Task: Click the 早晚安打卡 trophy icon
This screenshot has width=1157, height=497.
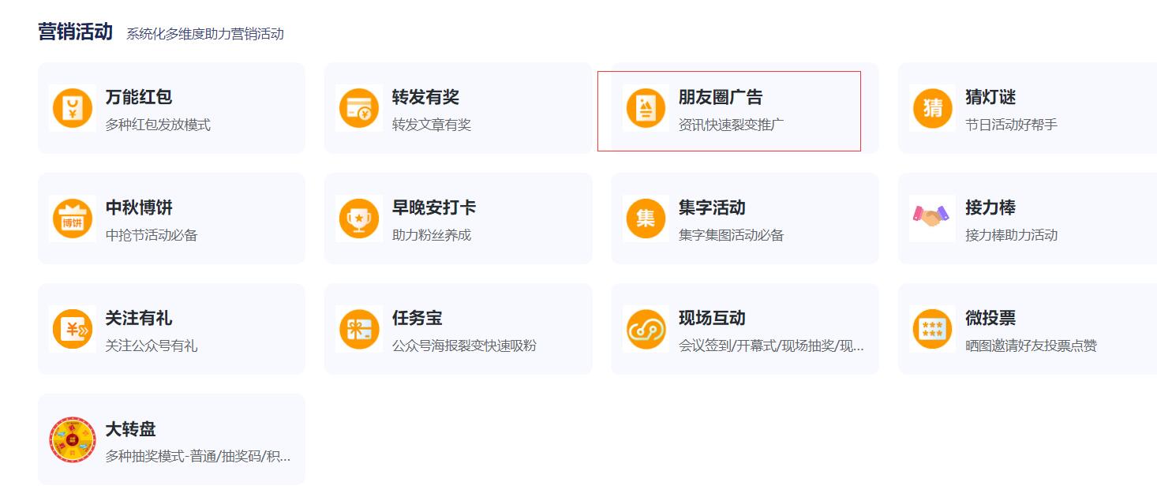Action: (359, 219)
